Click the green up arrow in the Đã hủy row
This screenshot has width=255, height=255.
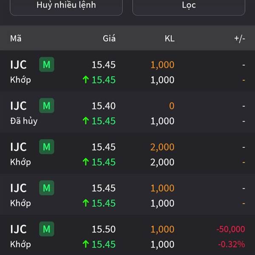(85, 121)
